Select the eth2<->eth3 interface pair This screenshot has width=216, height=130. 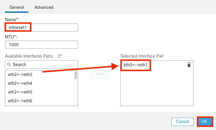point(20,74)
